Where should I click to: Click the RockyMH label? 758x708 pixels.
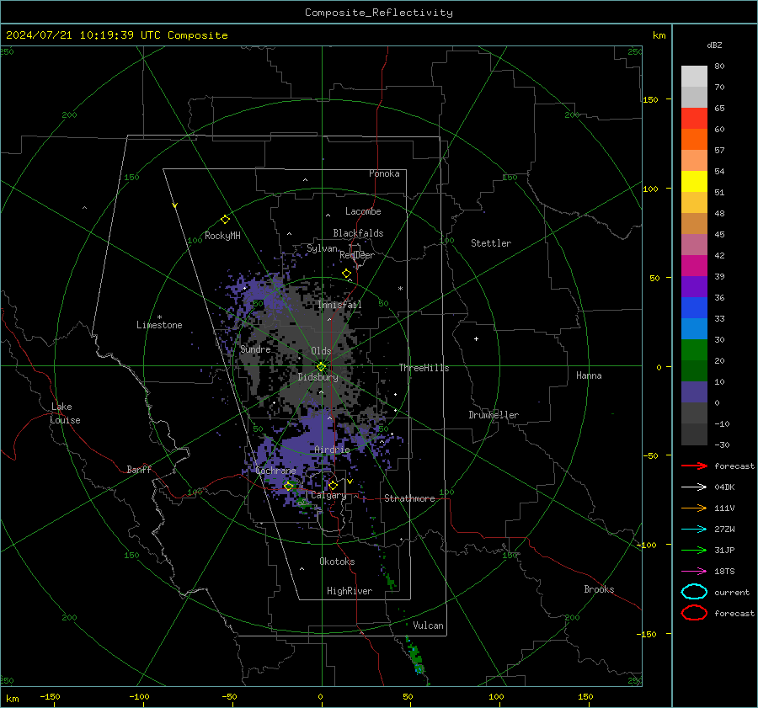tap(222, 236)
